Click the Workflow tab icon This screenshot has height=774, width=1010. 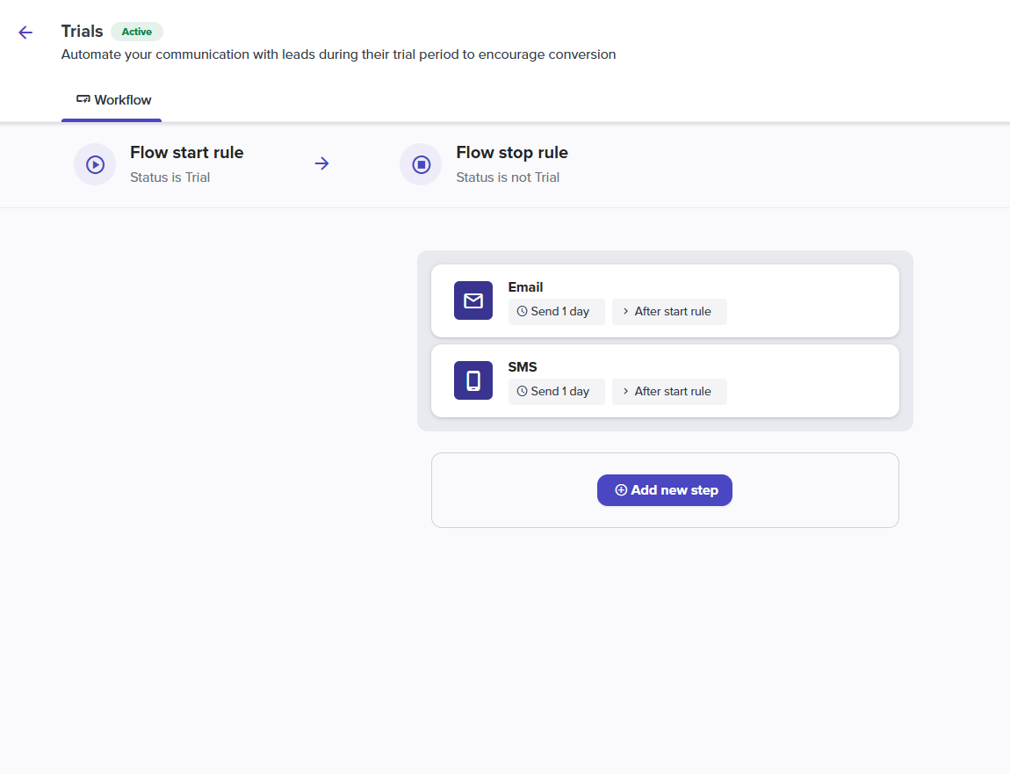pyautogui.click(x=83, y=99)
